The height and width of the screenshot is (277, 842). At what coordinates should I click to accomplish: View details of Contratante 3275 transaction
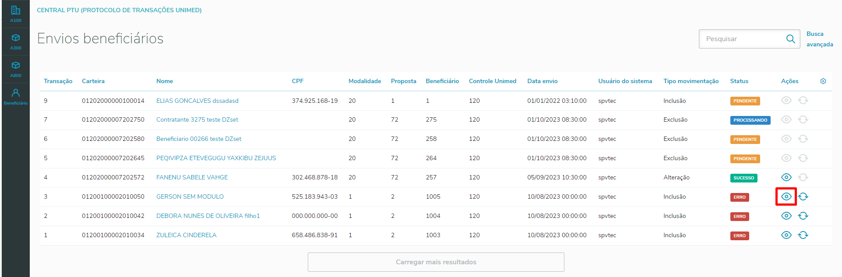[x=786, y=119]
